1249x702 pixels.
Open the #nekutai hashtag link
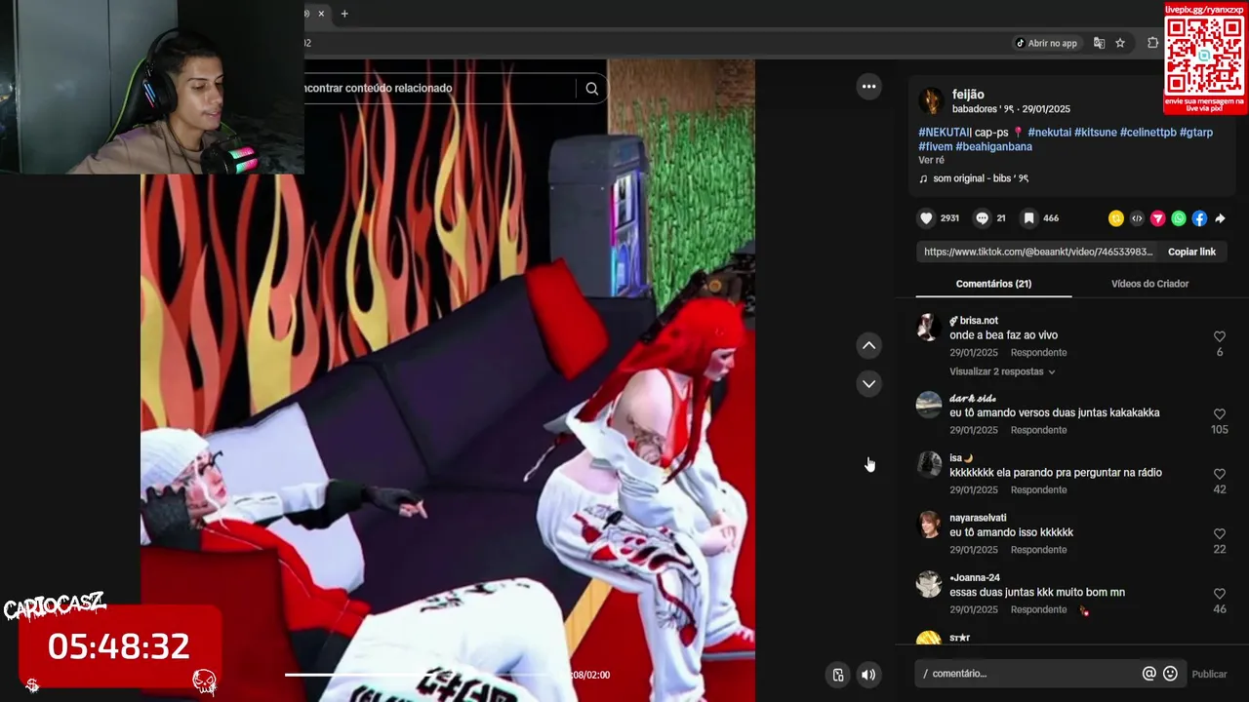click(x=1049, y=133)
